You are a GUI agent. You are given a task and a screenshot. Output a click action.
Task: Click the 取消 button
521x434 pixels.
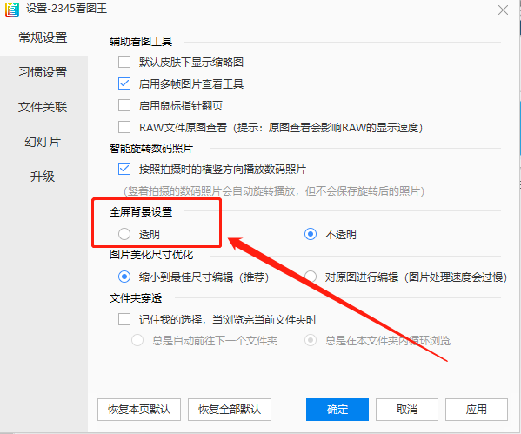(x=407, y=410)
